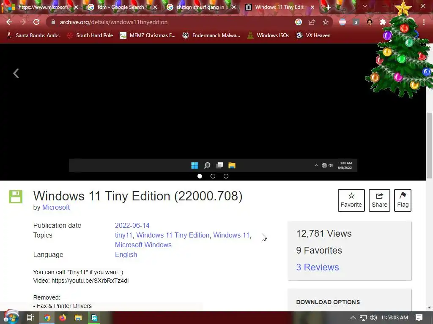
Task: Select third carousel dot
Action: click(x=226, y=176)
